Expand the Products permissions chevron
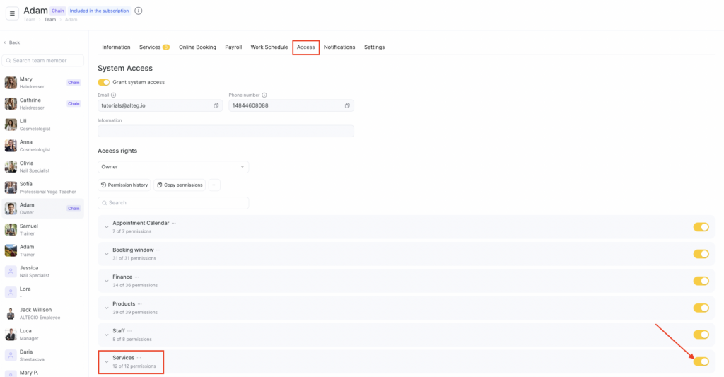Screen dimensions: 724x377 tap(107, 308)
